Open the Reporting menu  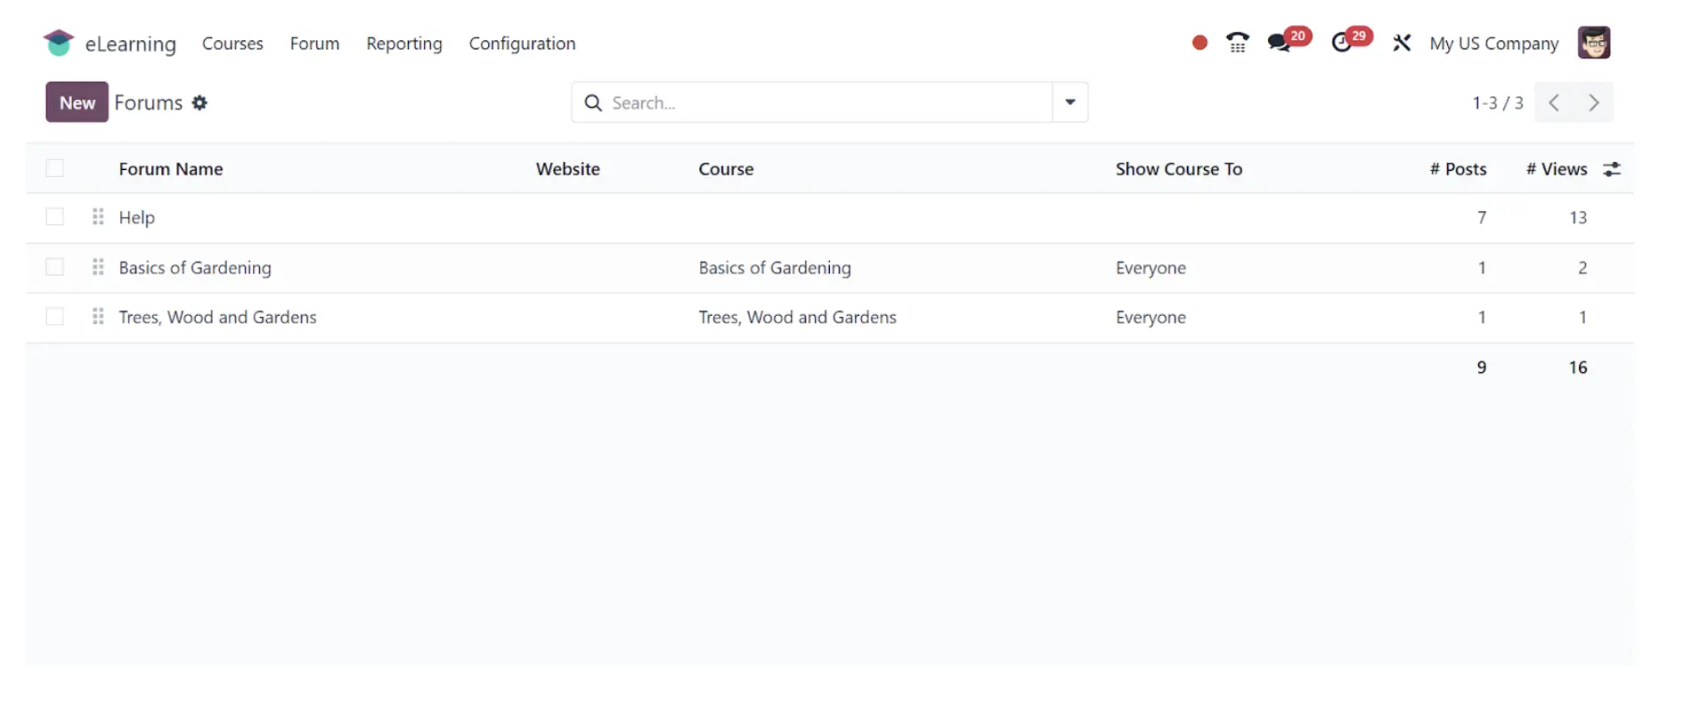click(404, 44)
